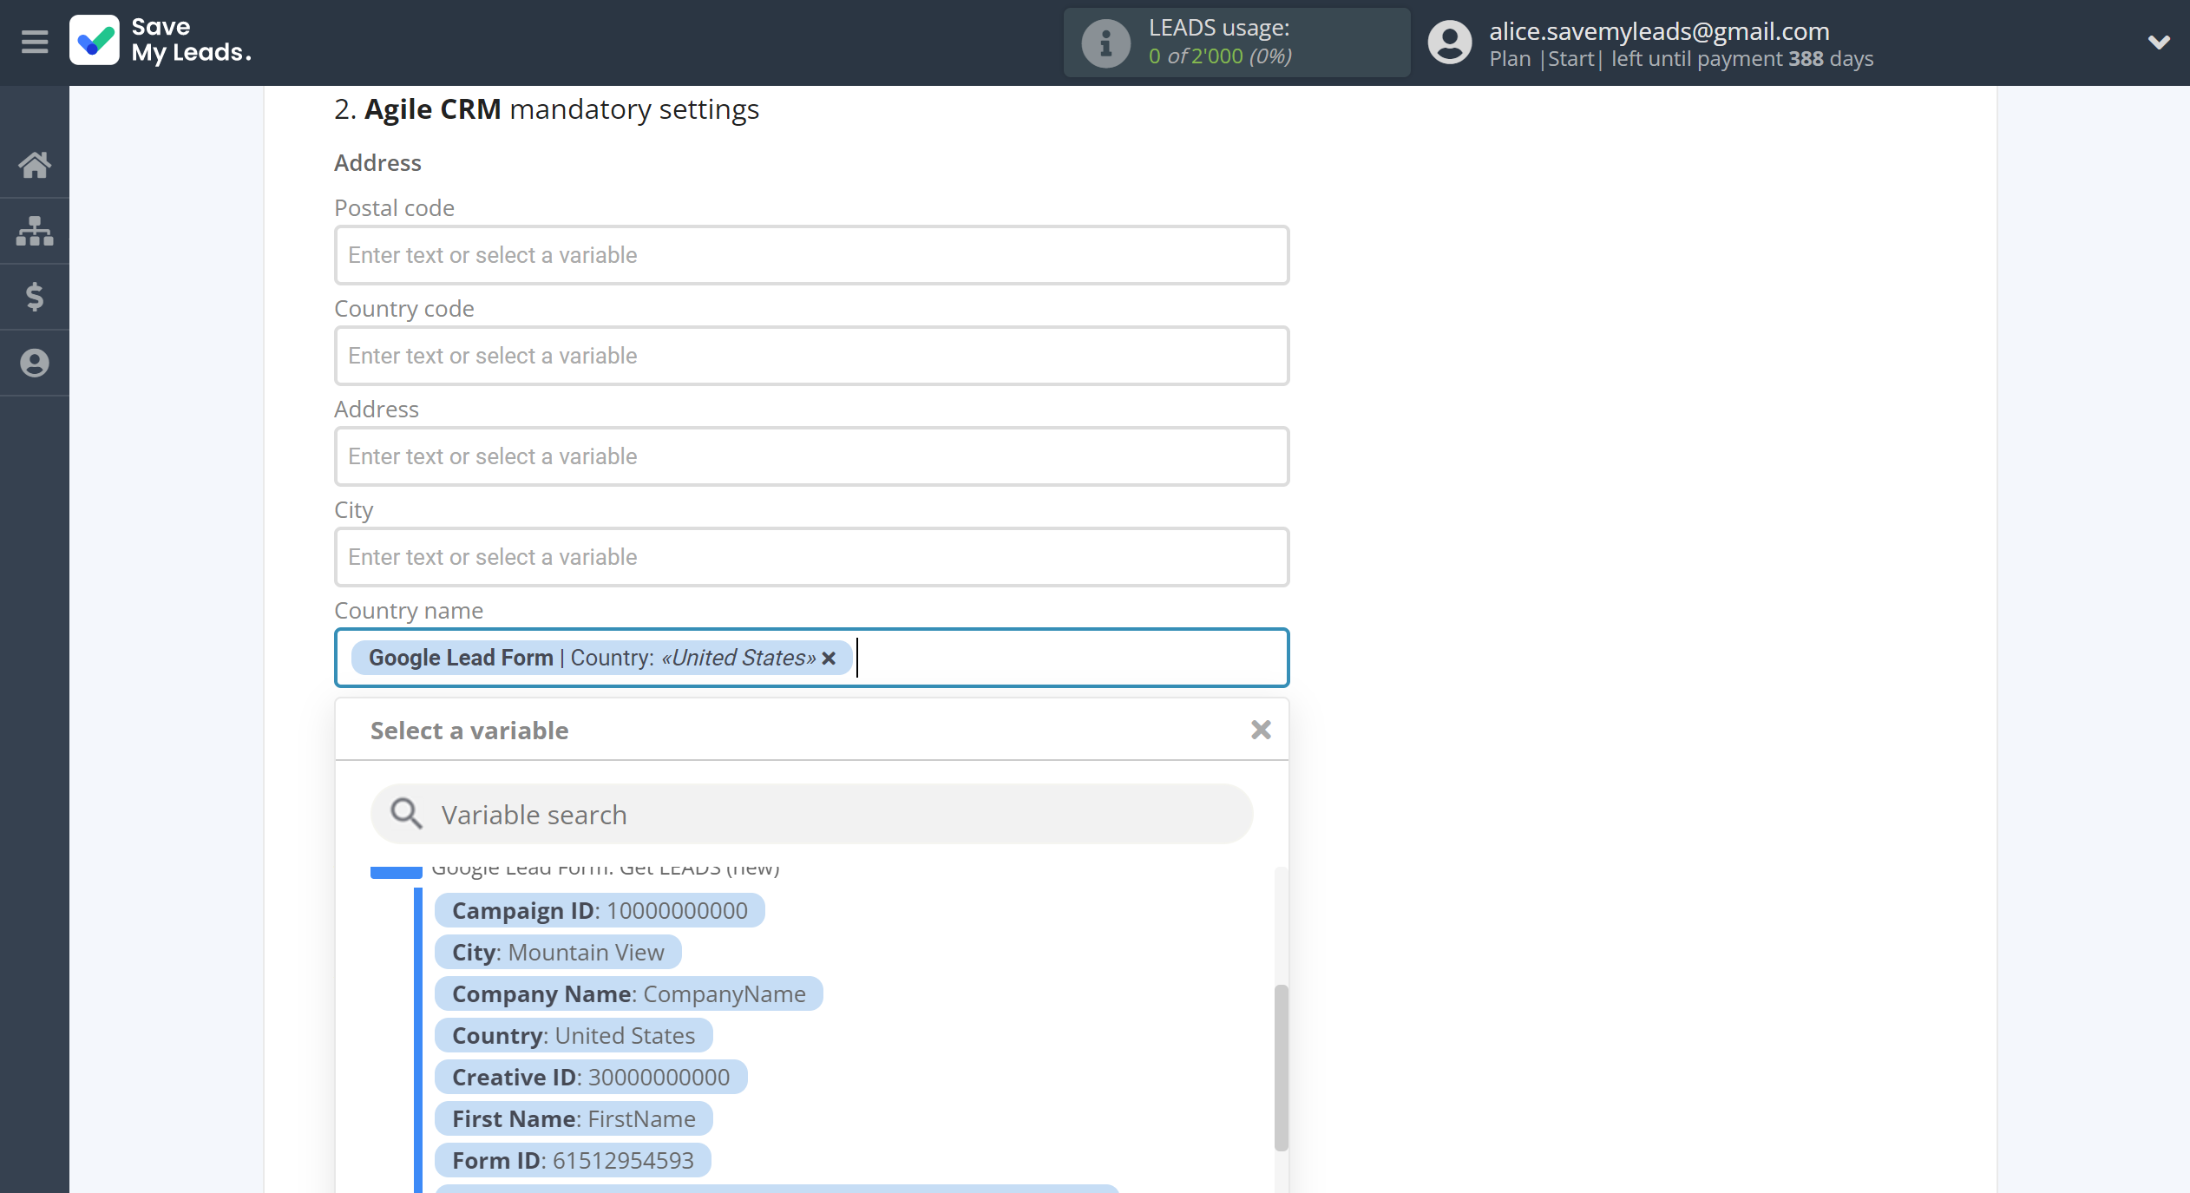The image size is (2190, 1193).
Task: Click the LEADS usage counter text
Action: tap(1220, 56)
